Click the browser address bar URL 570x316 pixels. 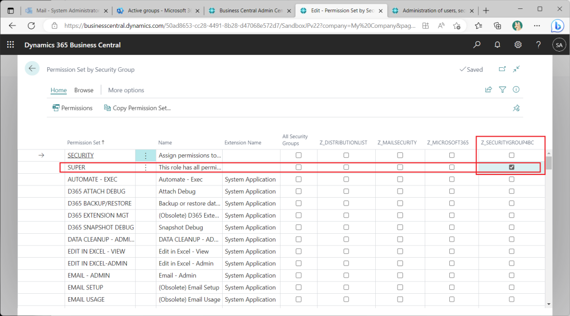(x=240, y=26)
